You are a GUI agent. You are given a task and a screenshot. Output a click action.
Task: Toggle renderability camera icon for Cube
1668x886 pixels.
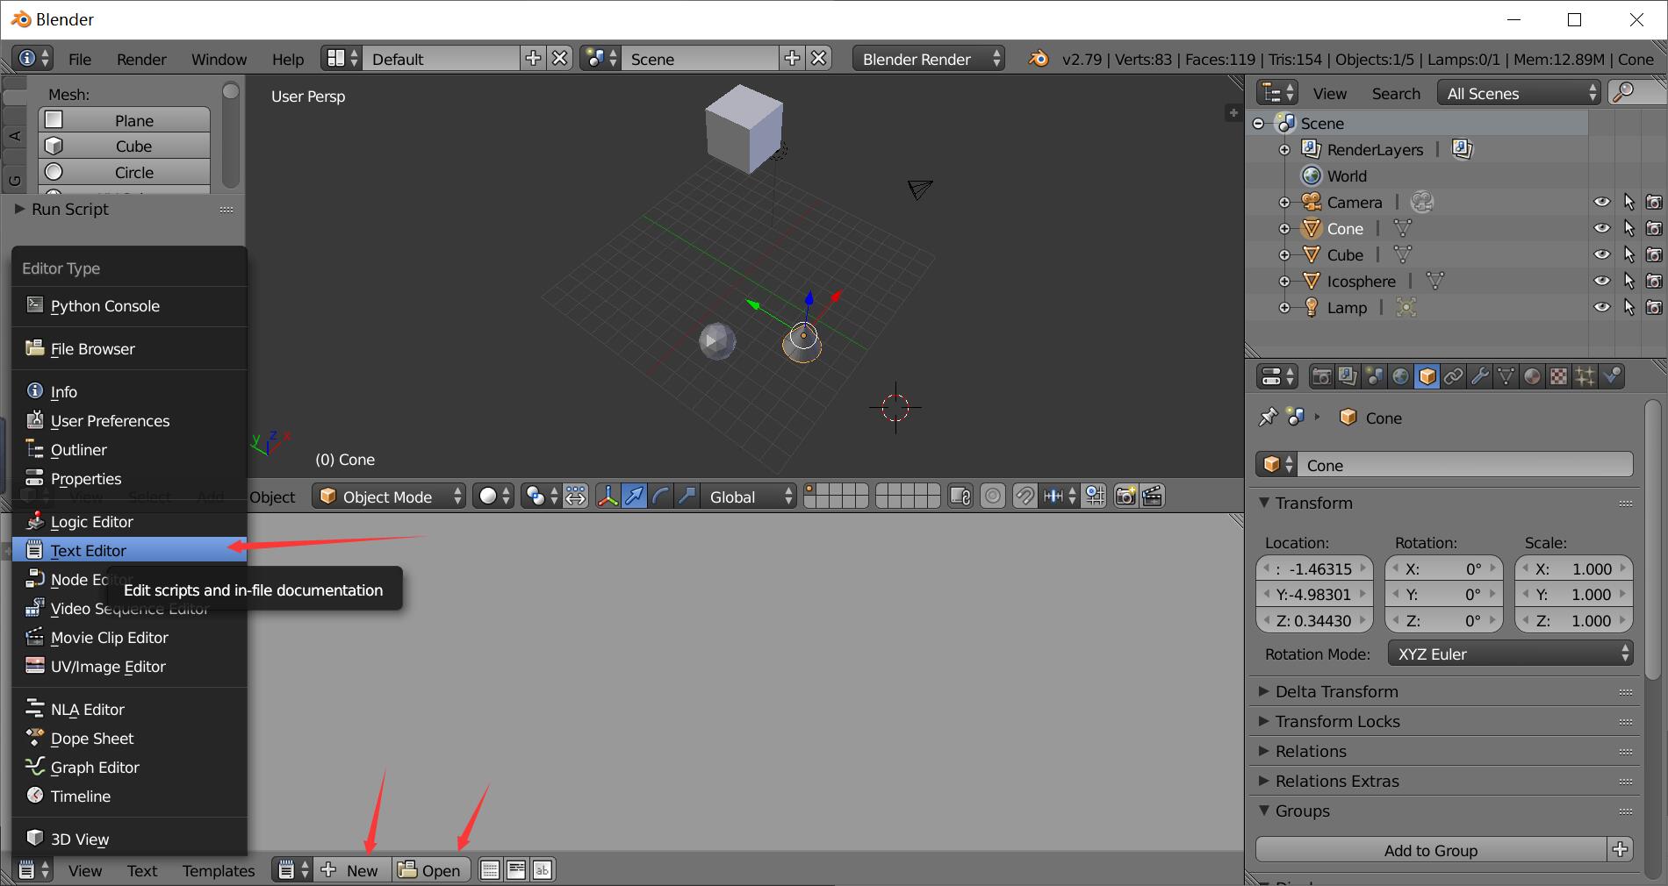point(1654,254)
